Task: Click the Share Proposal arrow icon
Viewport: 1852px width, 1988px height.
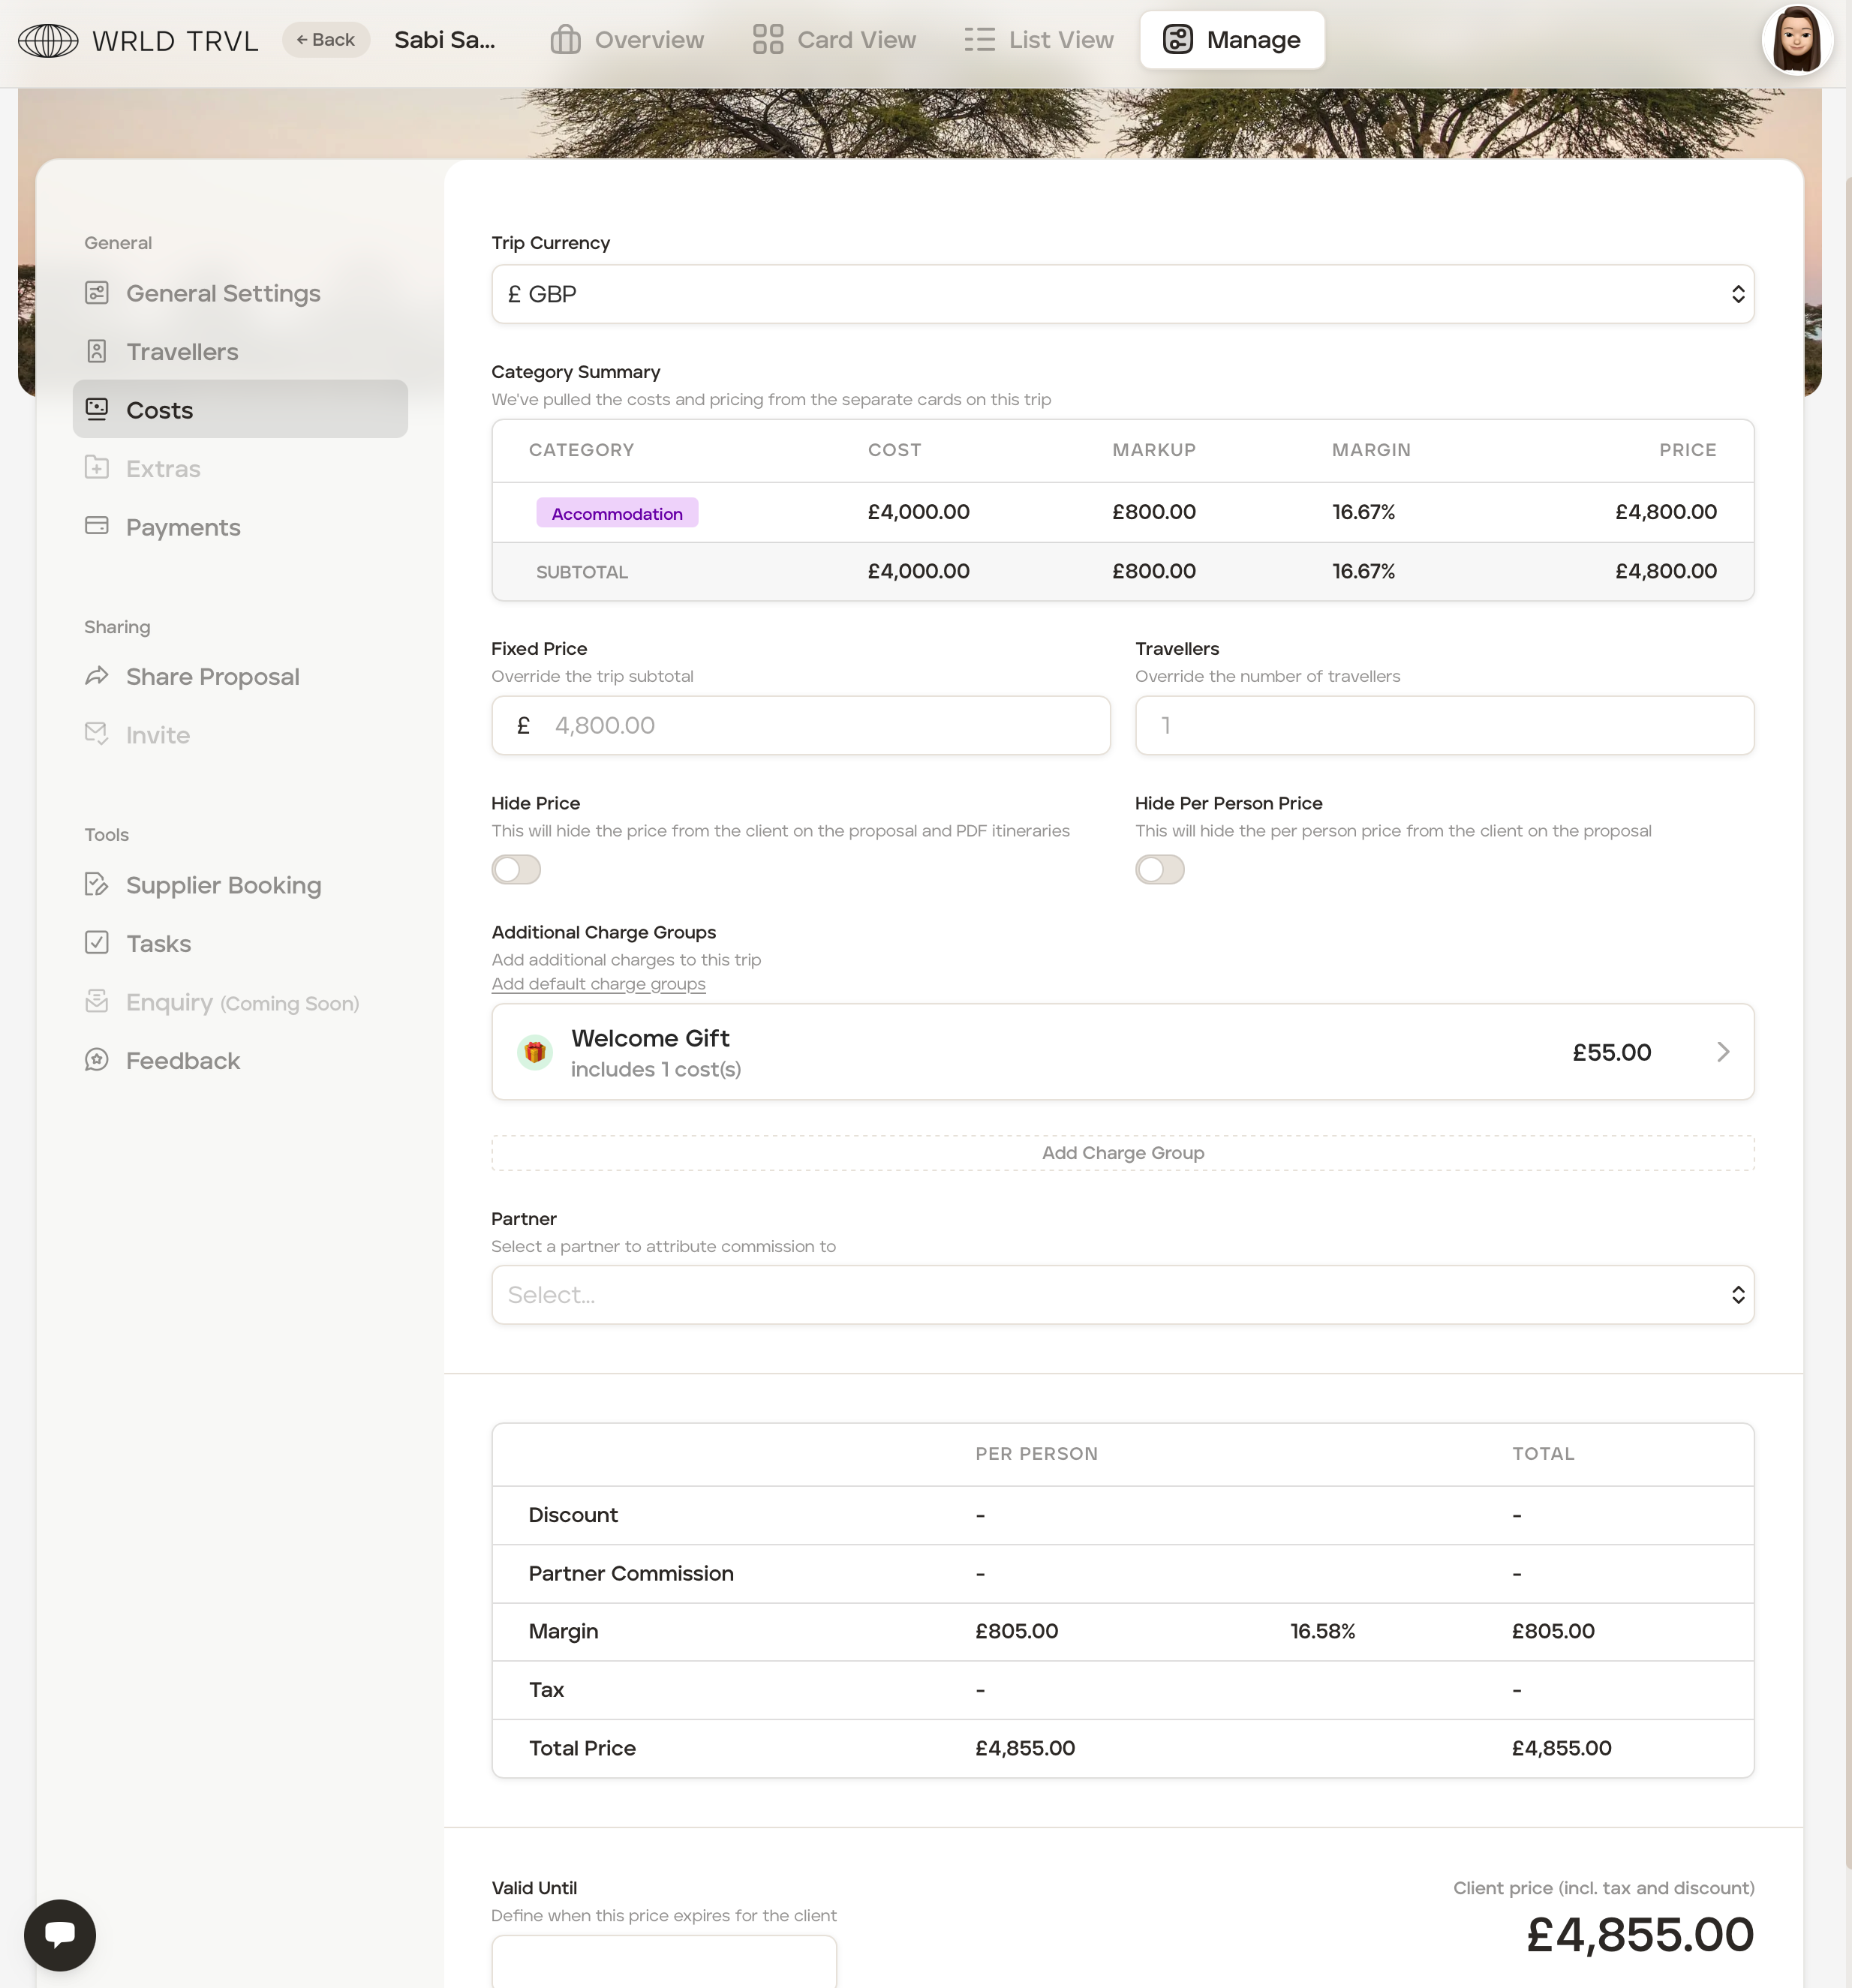Action: [96, 677]
